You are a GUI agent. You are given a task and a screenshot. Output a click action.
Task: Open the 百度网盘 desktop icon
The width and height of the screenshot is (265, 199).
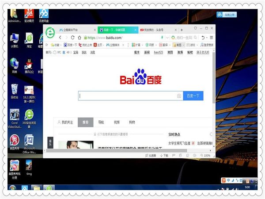44,16
